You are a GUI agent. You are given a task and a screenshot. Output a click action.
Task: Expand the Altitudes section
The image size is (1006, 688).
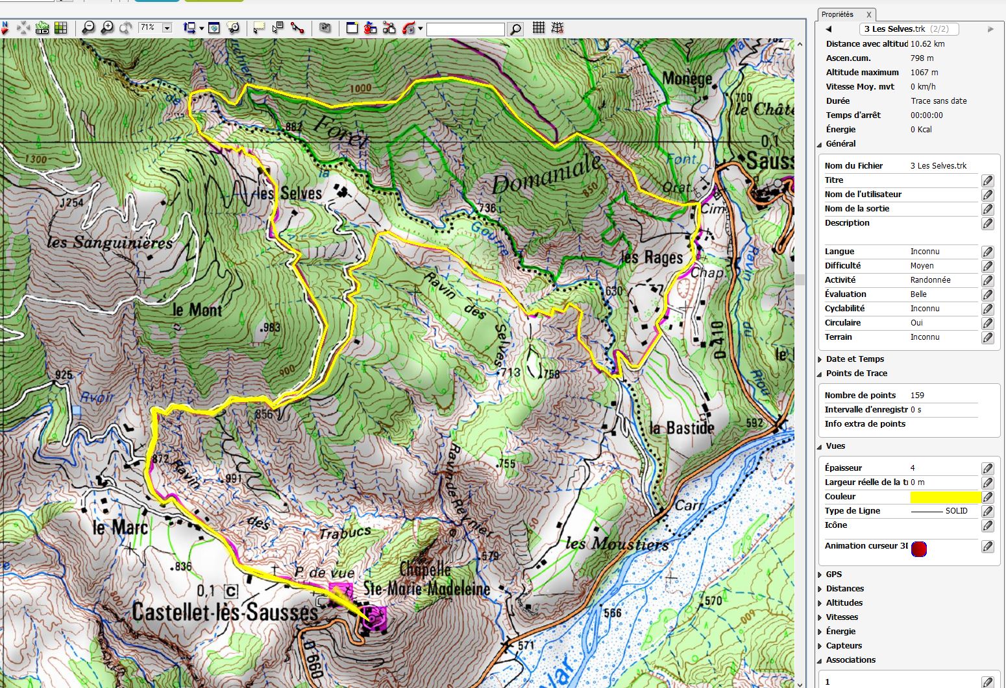(x=844, y=602)
